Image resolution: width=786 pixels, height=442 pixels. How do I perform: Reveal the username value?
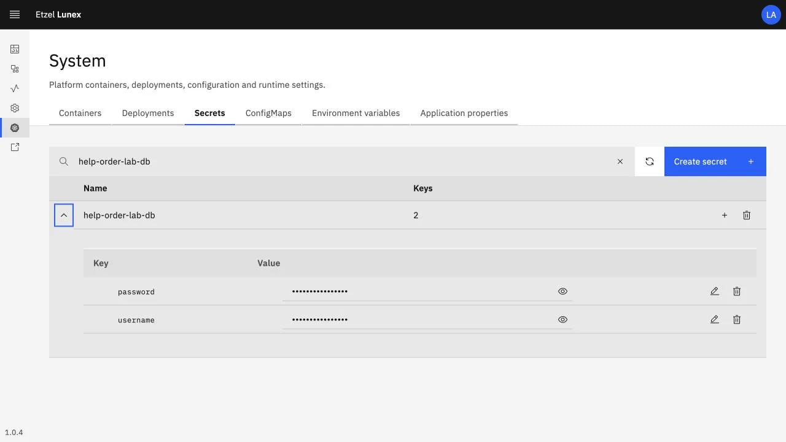tap(562, 320)
